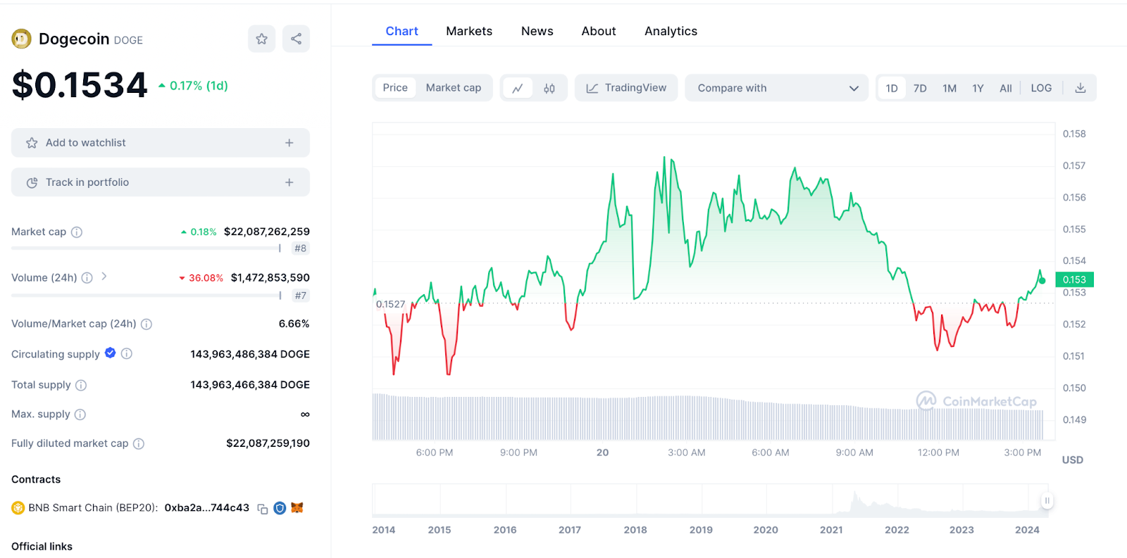1127x558 pixels.
Task: Click the pause handle on the range timeline
Action: [1047, 501]
